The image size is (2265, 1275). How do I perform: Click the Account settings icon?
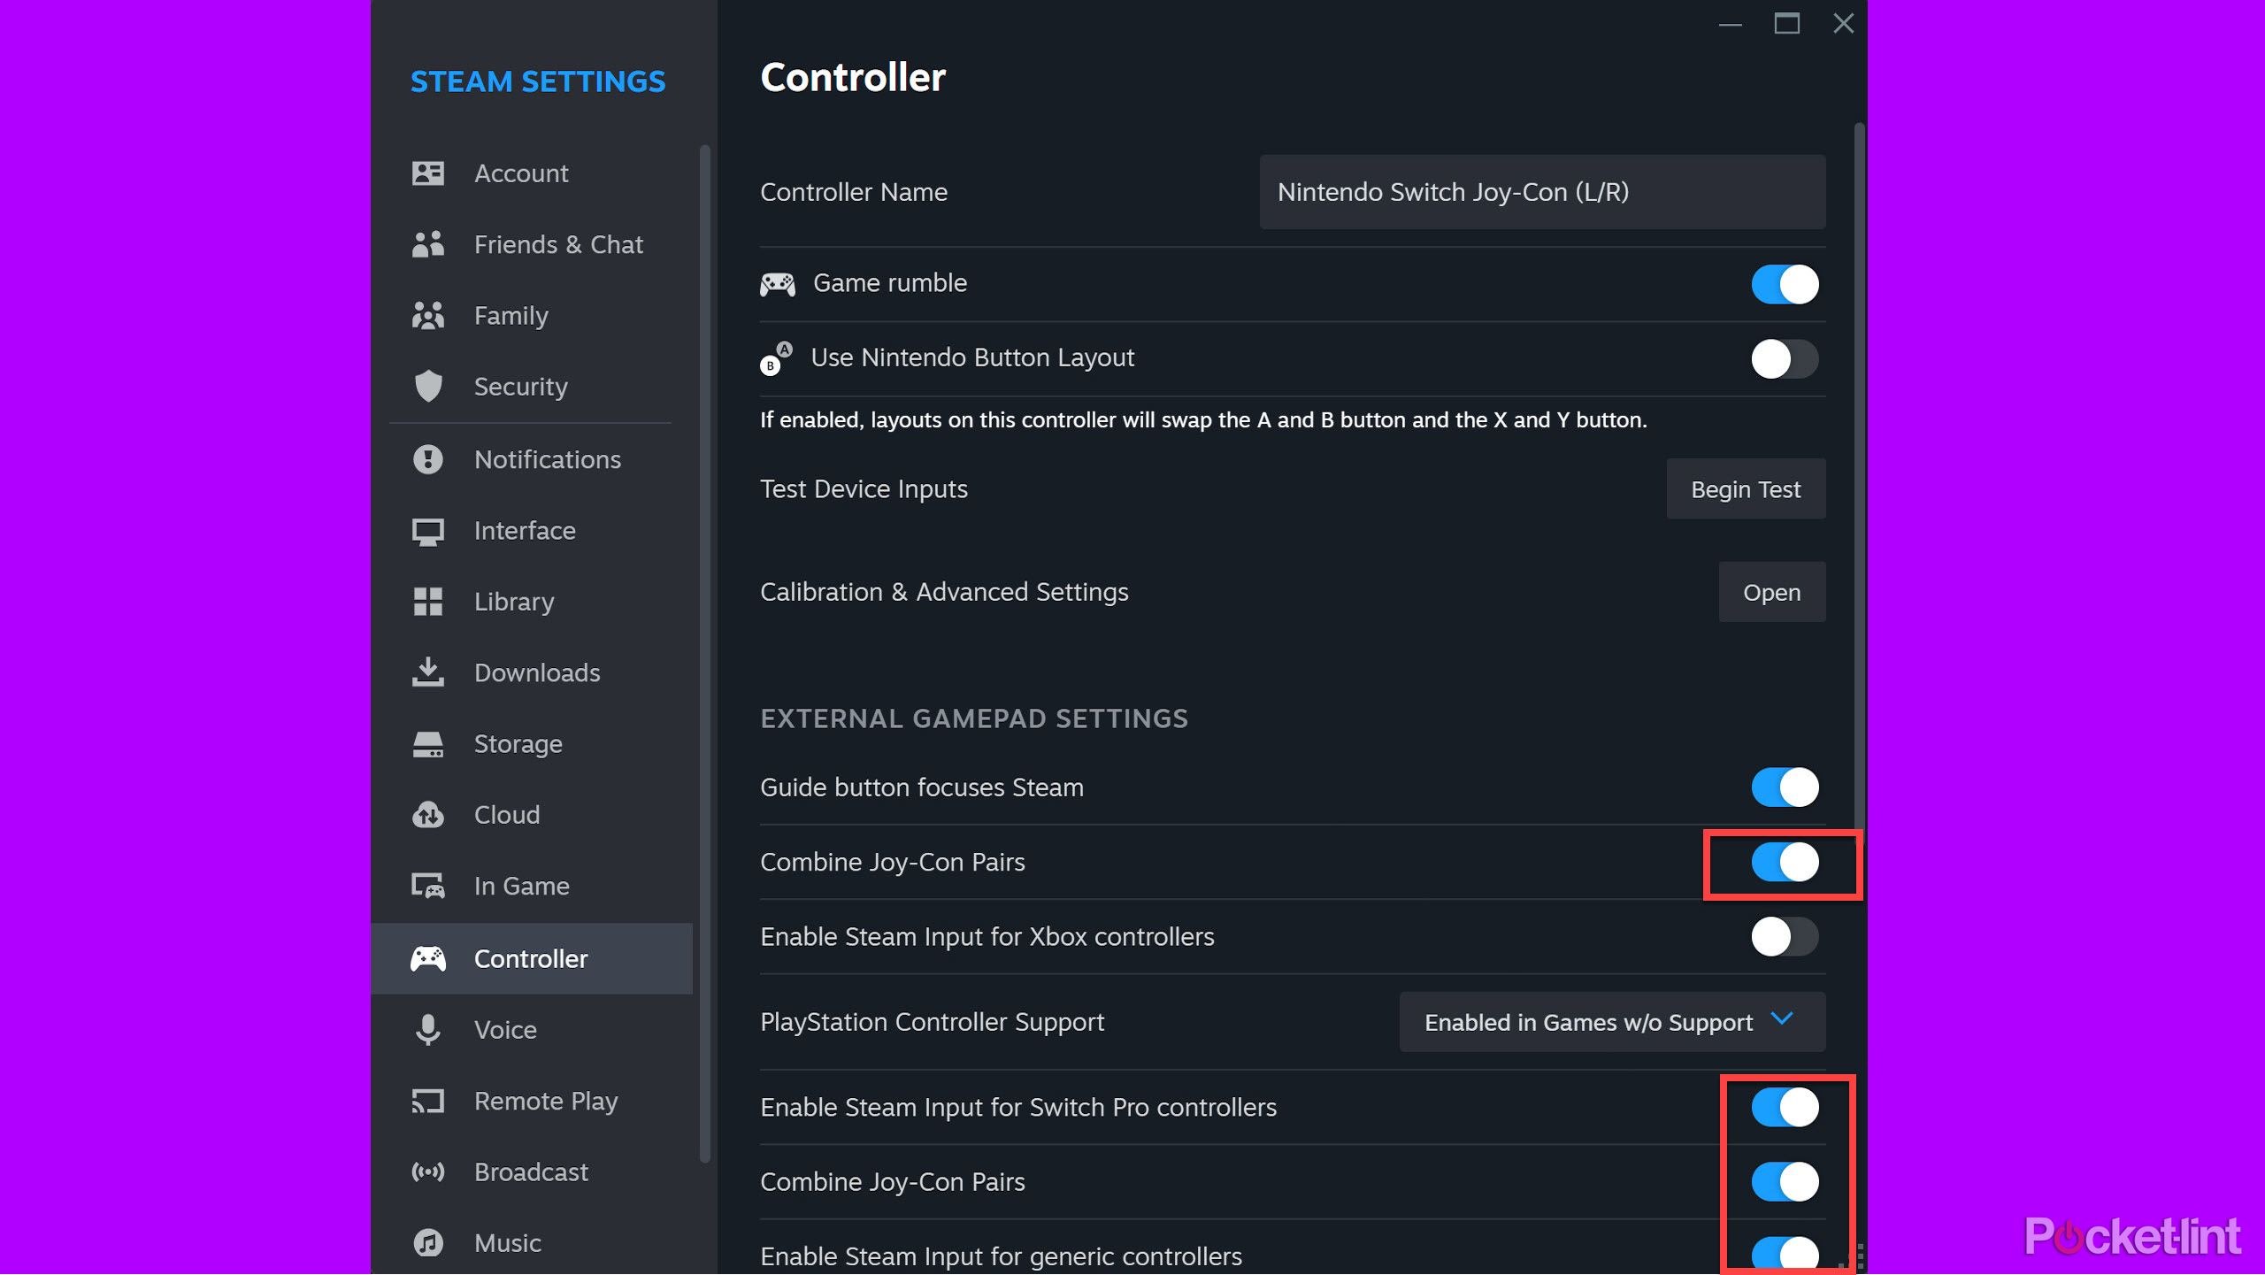429,173
